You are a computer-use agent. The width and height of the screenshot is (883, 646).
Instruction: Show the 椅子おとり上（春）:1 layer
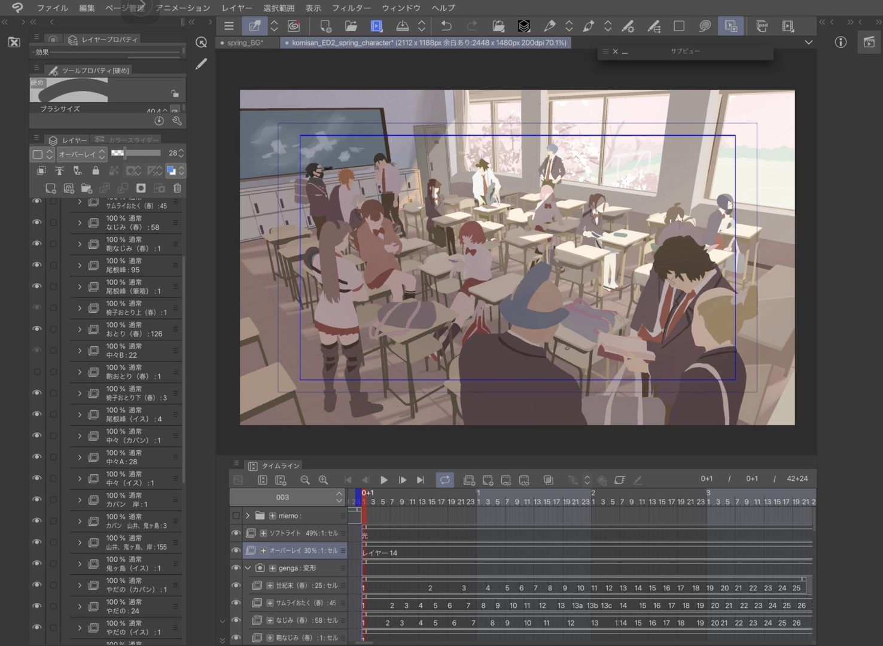coord(37,308)
